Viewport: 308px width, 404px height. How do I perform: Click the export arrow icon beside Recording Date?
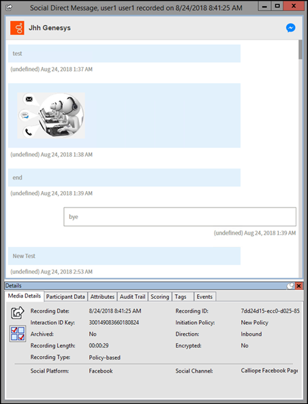coord(17,313)
